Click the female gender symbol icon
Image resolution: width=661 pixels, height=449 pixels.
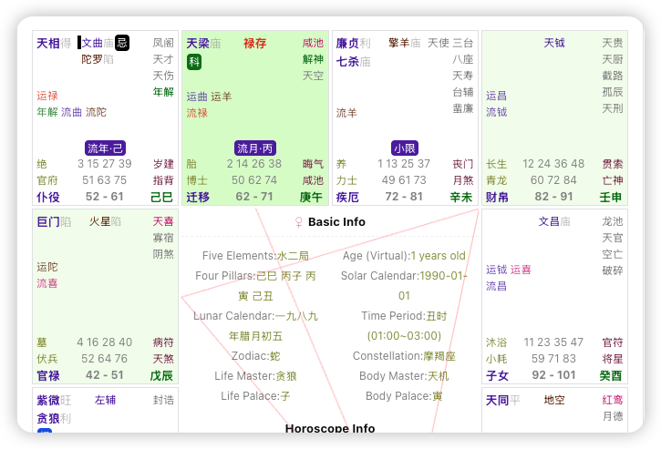pyautogui.click(x=298, y=222)
